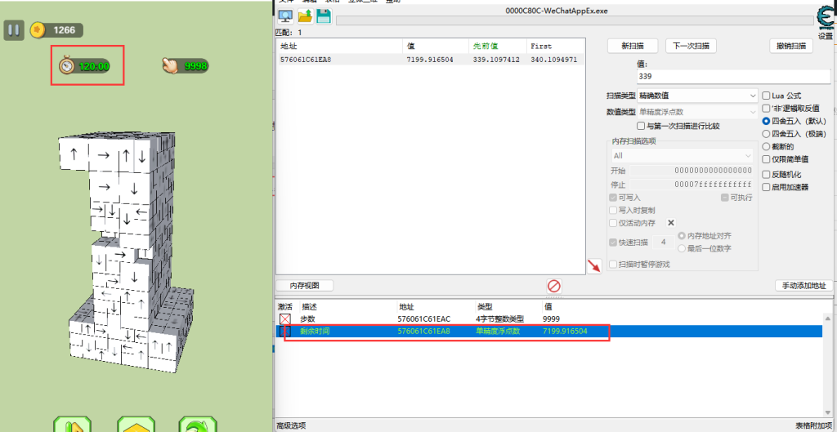Image resolution: width=837 pixels, height=432 pixels.
Task: Open the process selection monitor icon
Action: coord(285,16)
